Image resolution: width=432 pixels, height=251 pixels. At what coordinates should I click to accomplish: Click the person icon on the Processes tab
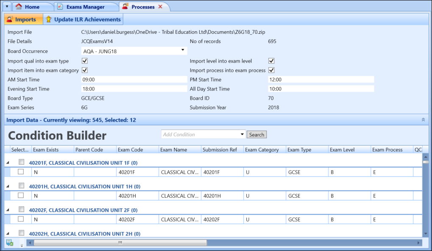click(x=125, y=6)
